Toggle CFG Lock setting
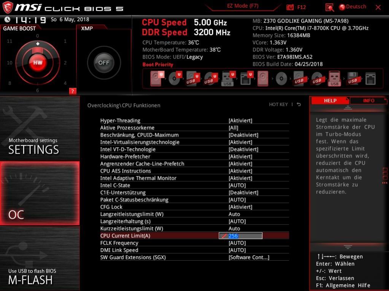389x291 pixels. click(195, 207)
